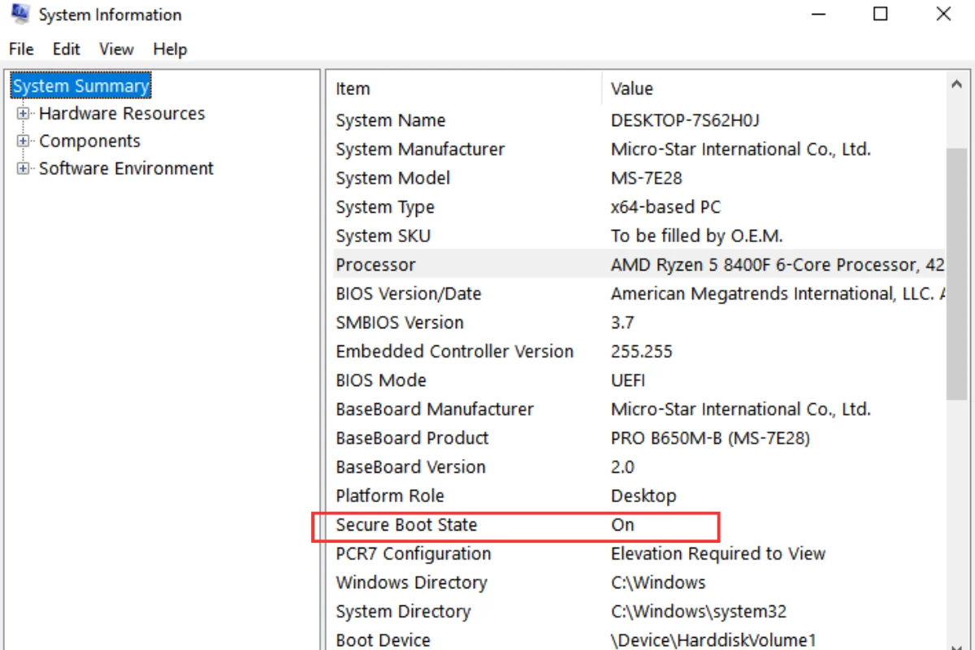Viewport: 975px width, 650px height.
Task: Click the value C:\Windows\system32
Action: point(699,611)
